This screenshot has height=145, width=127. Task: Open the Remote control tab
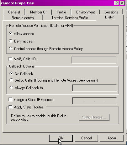coord(23,18)
